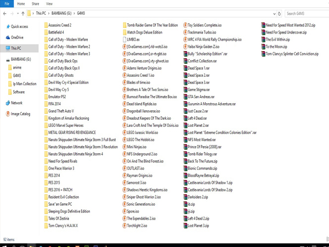This screenshot has height=247, width=329.
Task: Select Darksiders 2.zip archive icon
Action: [185, 197]
